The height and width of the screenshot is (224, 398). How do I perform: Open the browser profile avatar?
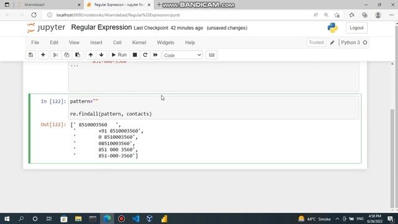tap(378, 15)
